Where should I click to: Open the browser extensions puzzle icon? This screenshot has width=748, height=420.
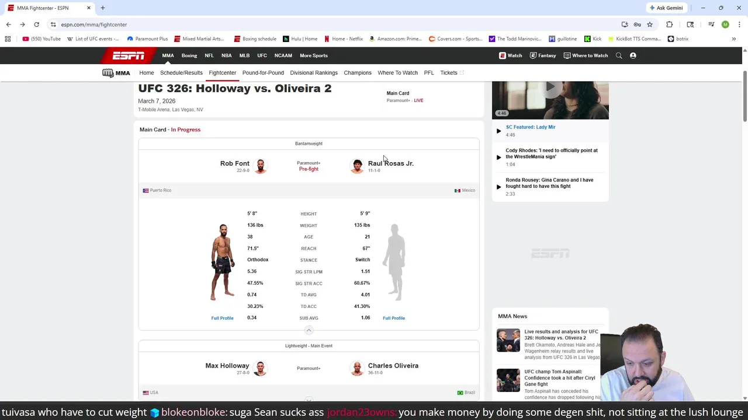click(x=670, y=24)
